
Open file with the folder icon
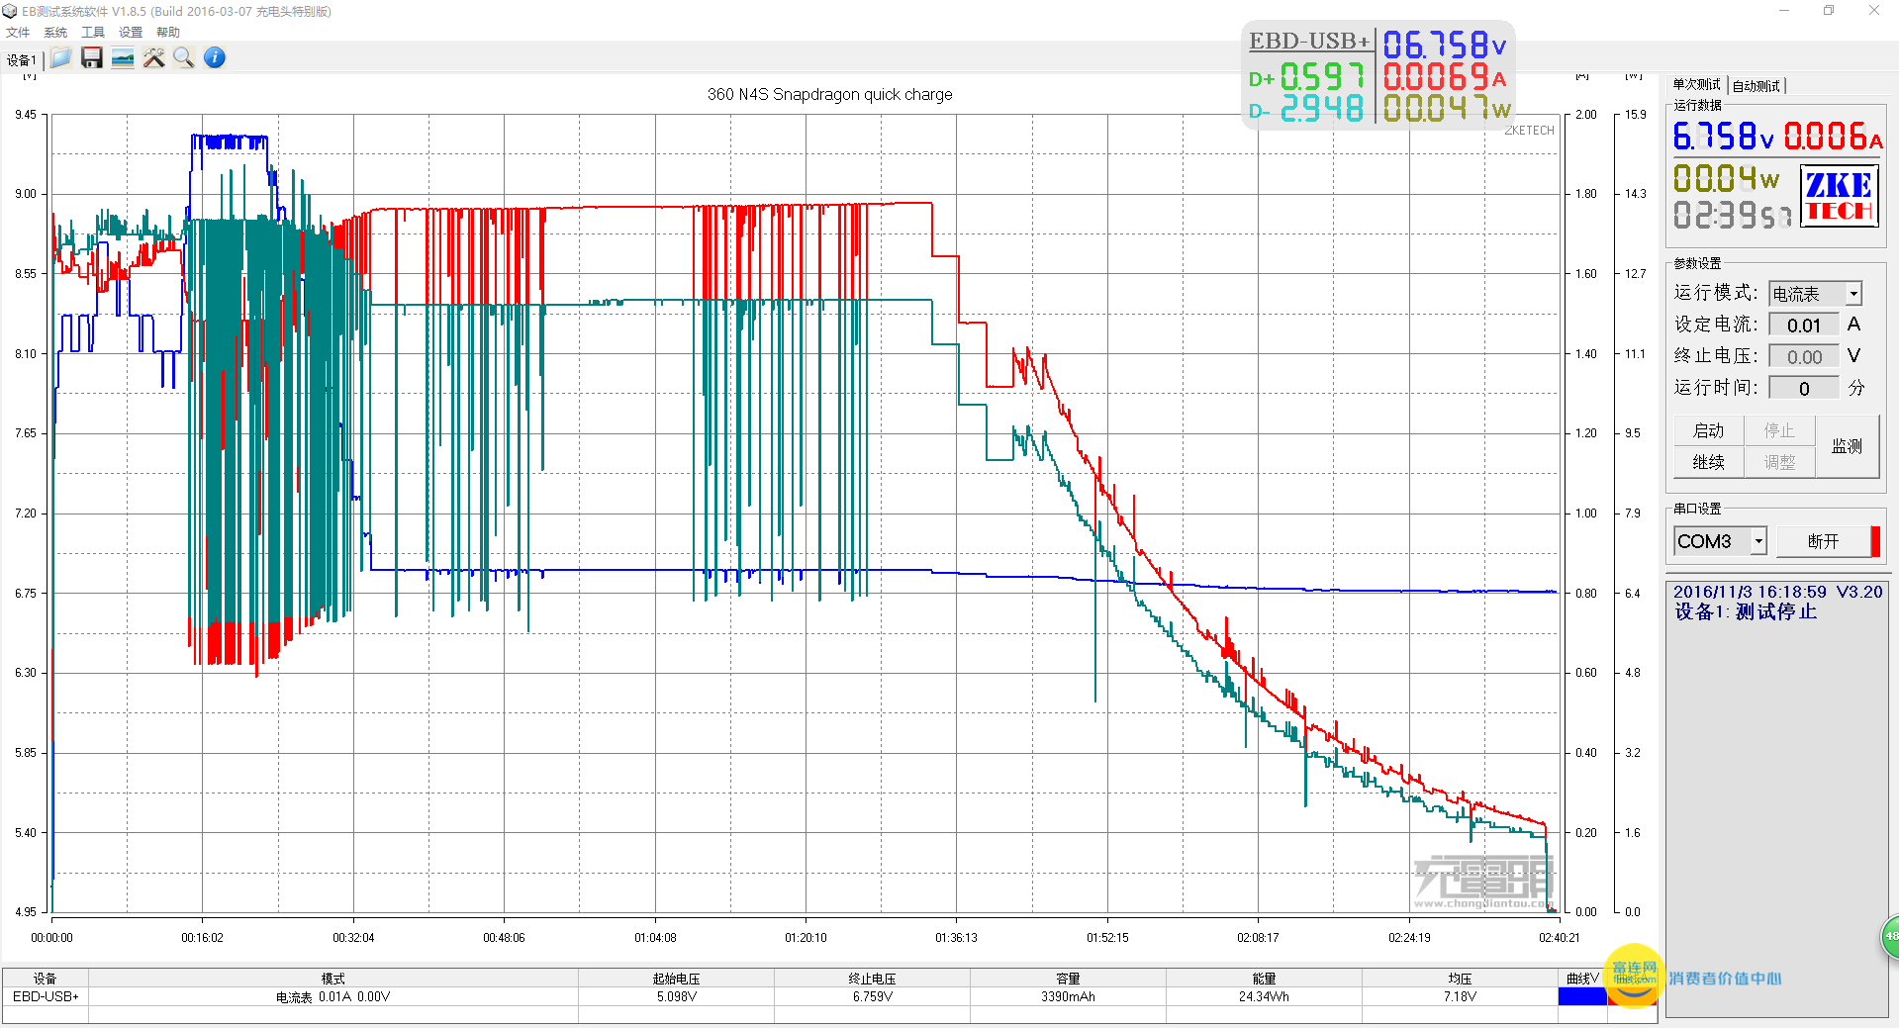61,57
